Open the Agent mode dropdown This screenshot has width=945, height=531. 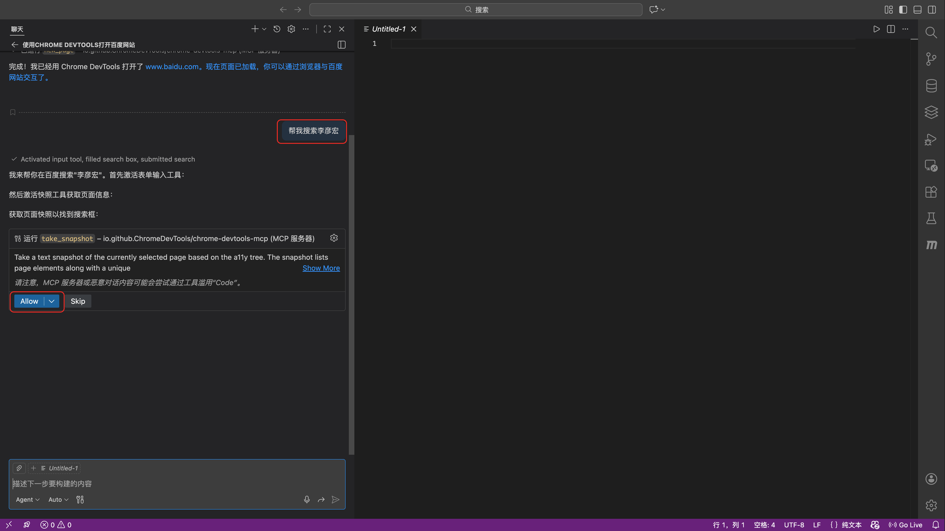point(27,499)
